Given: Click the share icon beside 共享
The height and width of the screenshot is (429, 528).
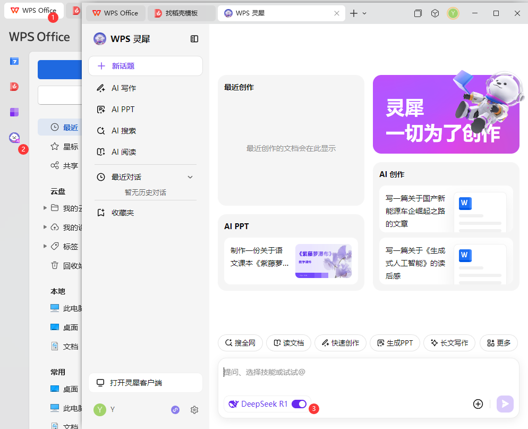Looking at the screenshot, I should coord(55,165).
